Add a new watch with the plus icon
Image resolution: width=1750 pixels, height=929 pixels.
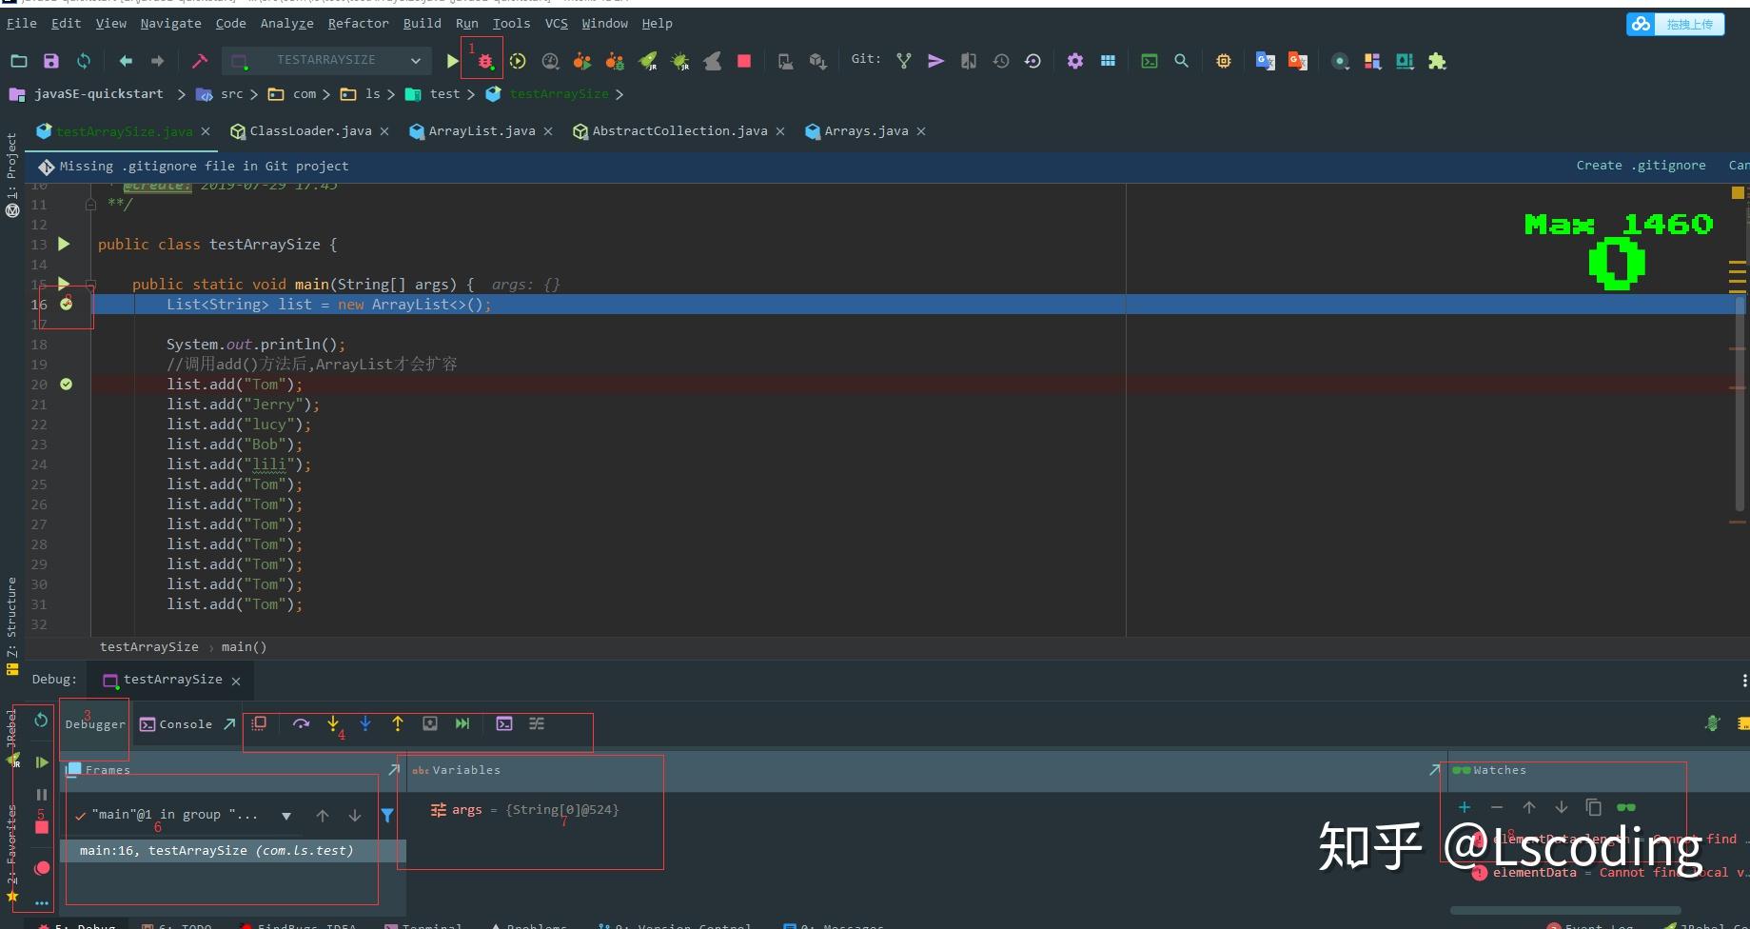pos(1465,807)
